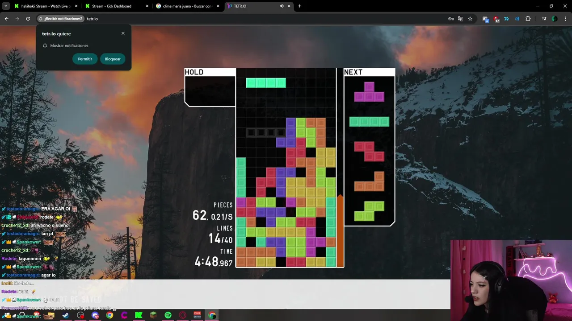
Task: Open the media controls playlist icon
Action: 544,19
